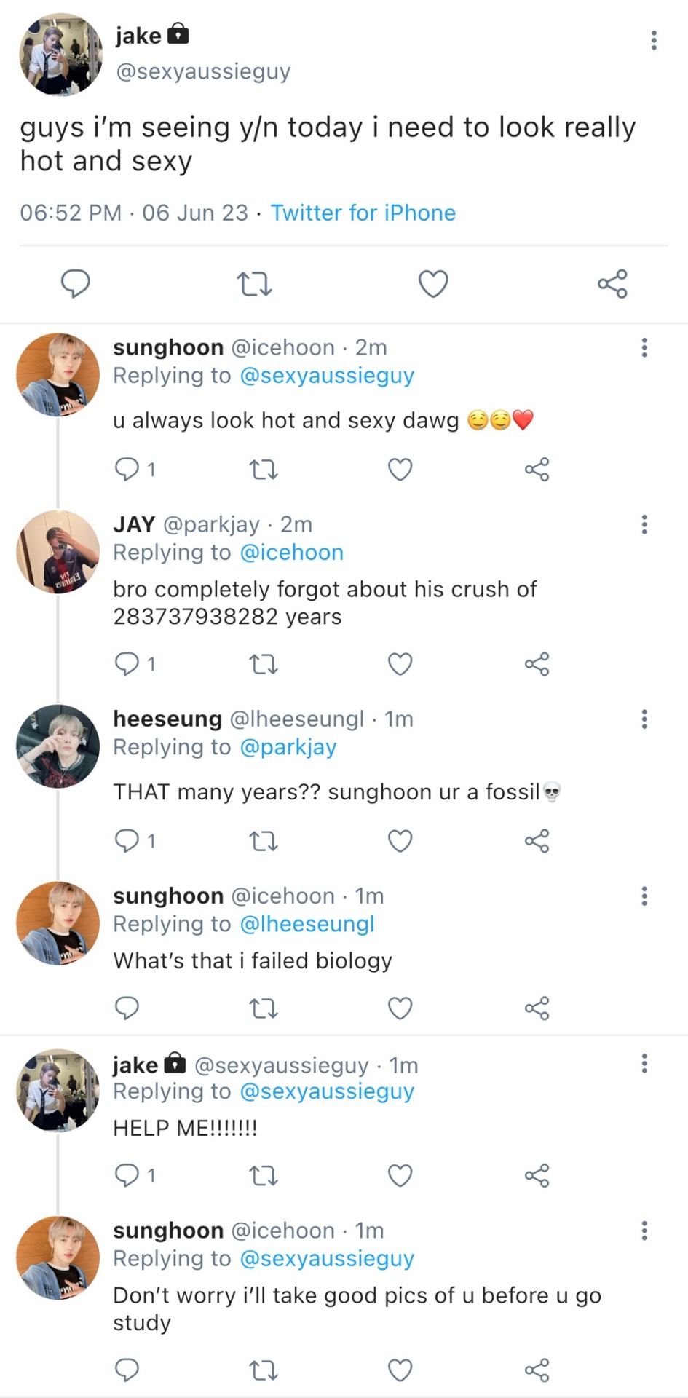This screenshot has height=1398, width=688.
Task: Retweet jake's HELP ME reply
Action: pos(263,1176)
